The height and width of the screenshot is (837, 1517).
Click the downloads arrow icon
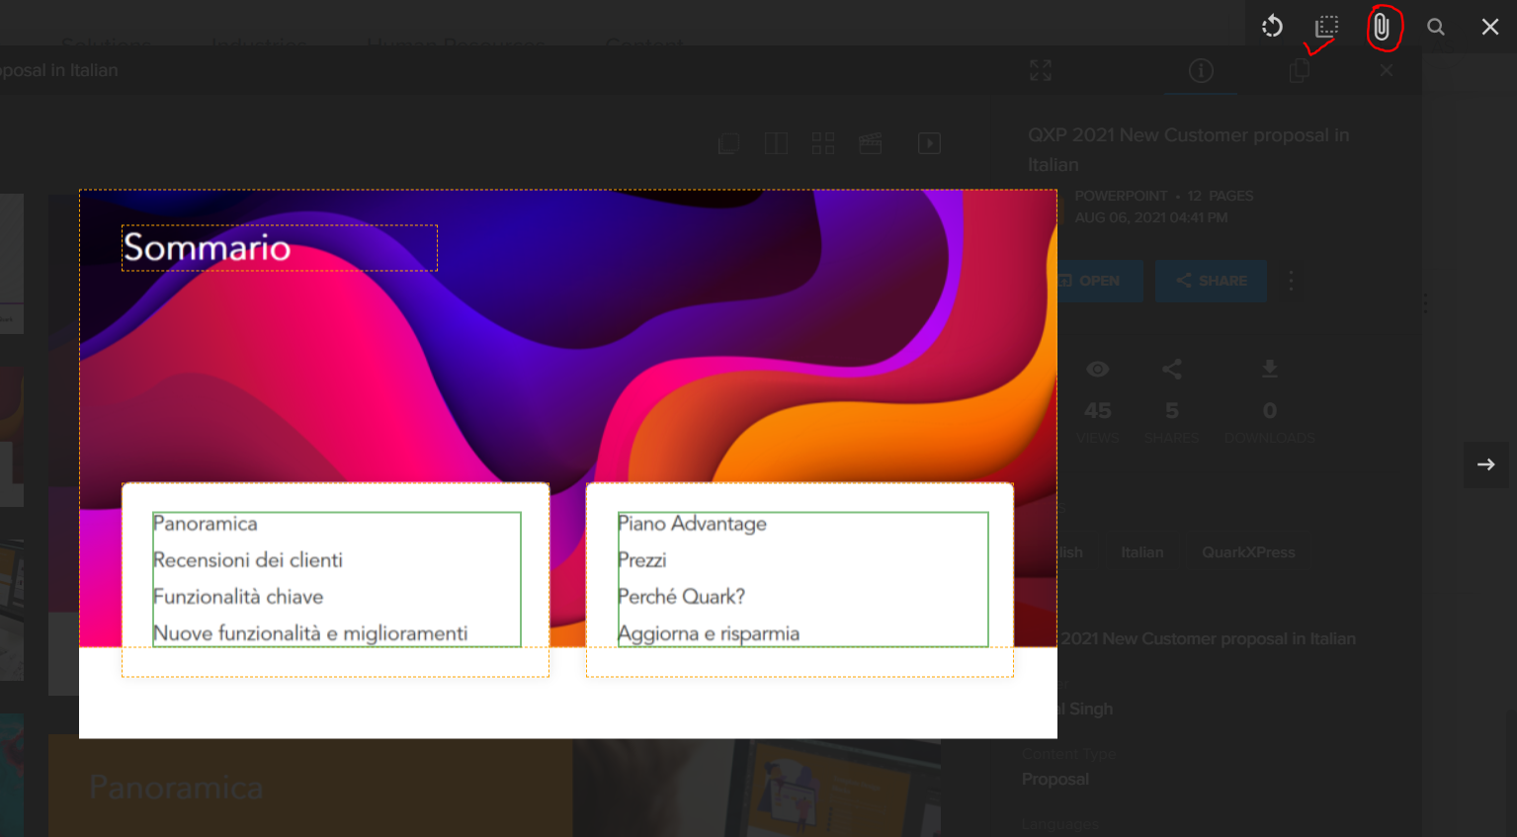click(x=1270, y=370)
